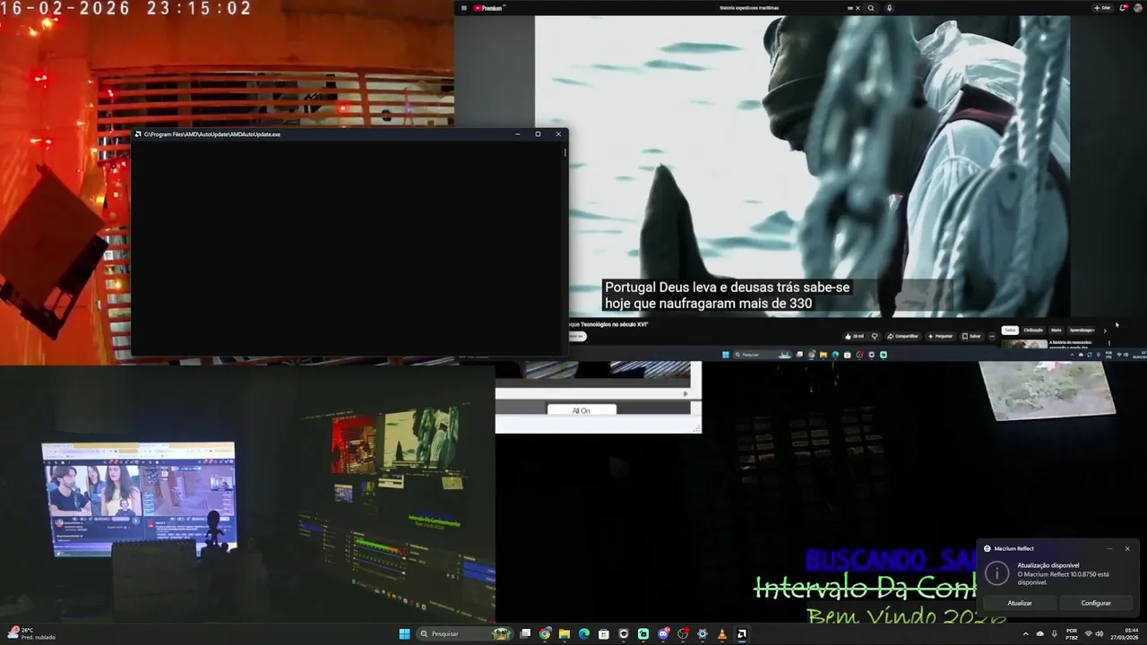Click the Pesquisar taskbar search box

465,634
